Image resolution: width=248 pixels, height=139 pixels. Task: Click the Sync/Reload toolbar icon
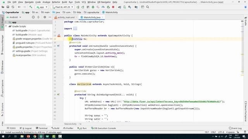tap(13, 7)
